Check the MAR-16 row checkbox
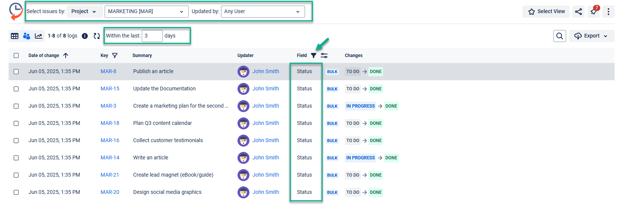619x207 pixels. pyautogui.click(x=16, y=141)
